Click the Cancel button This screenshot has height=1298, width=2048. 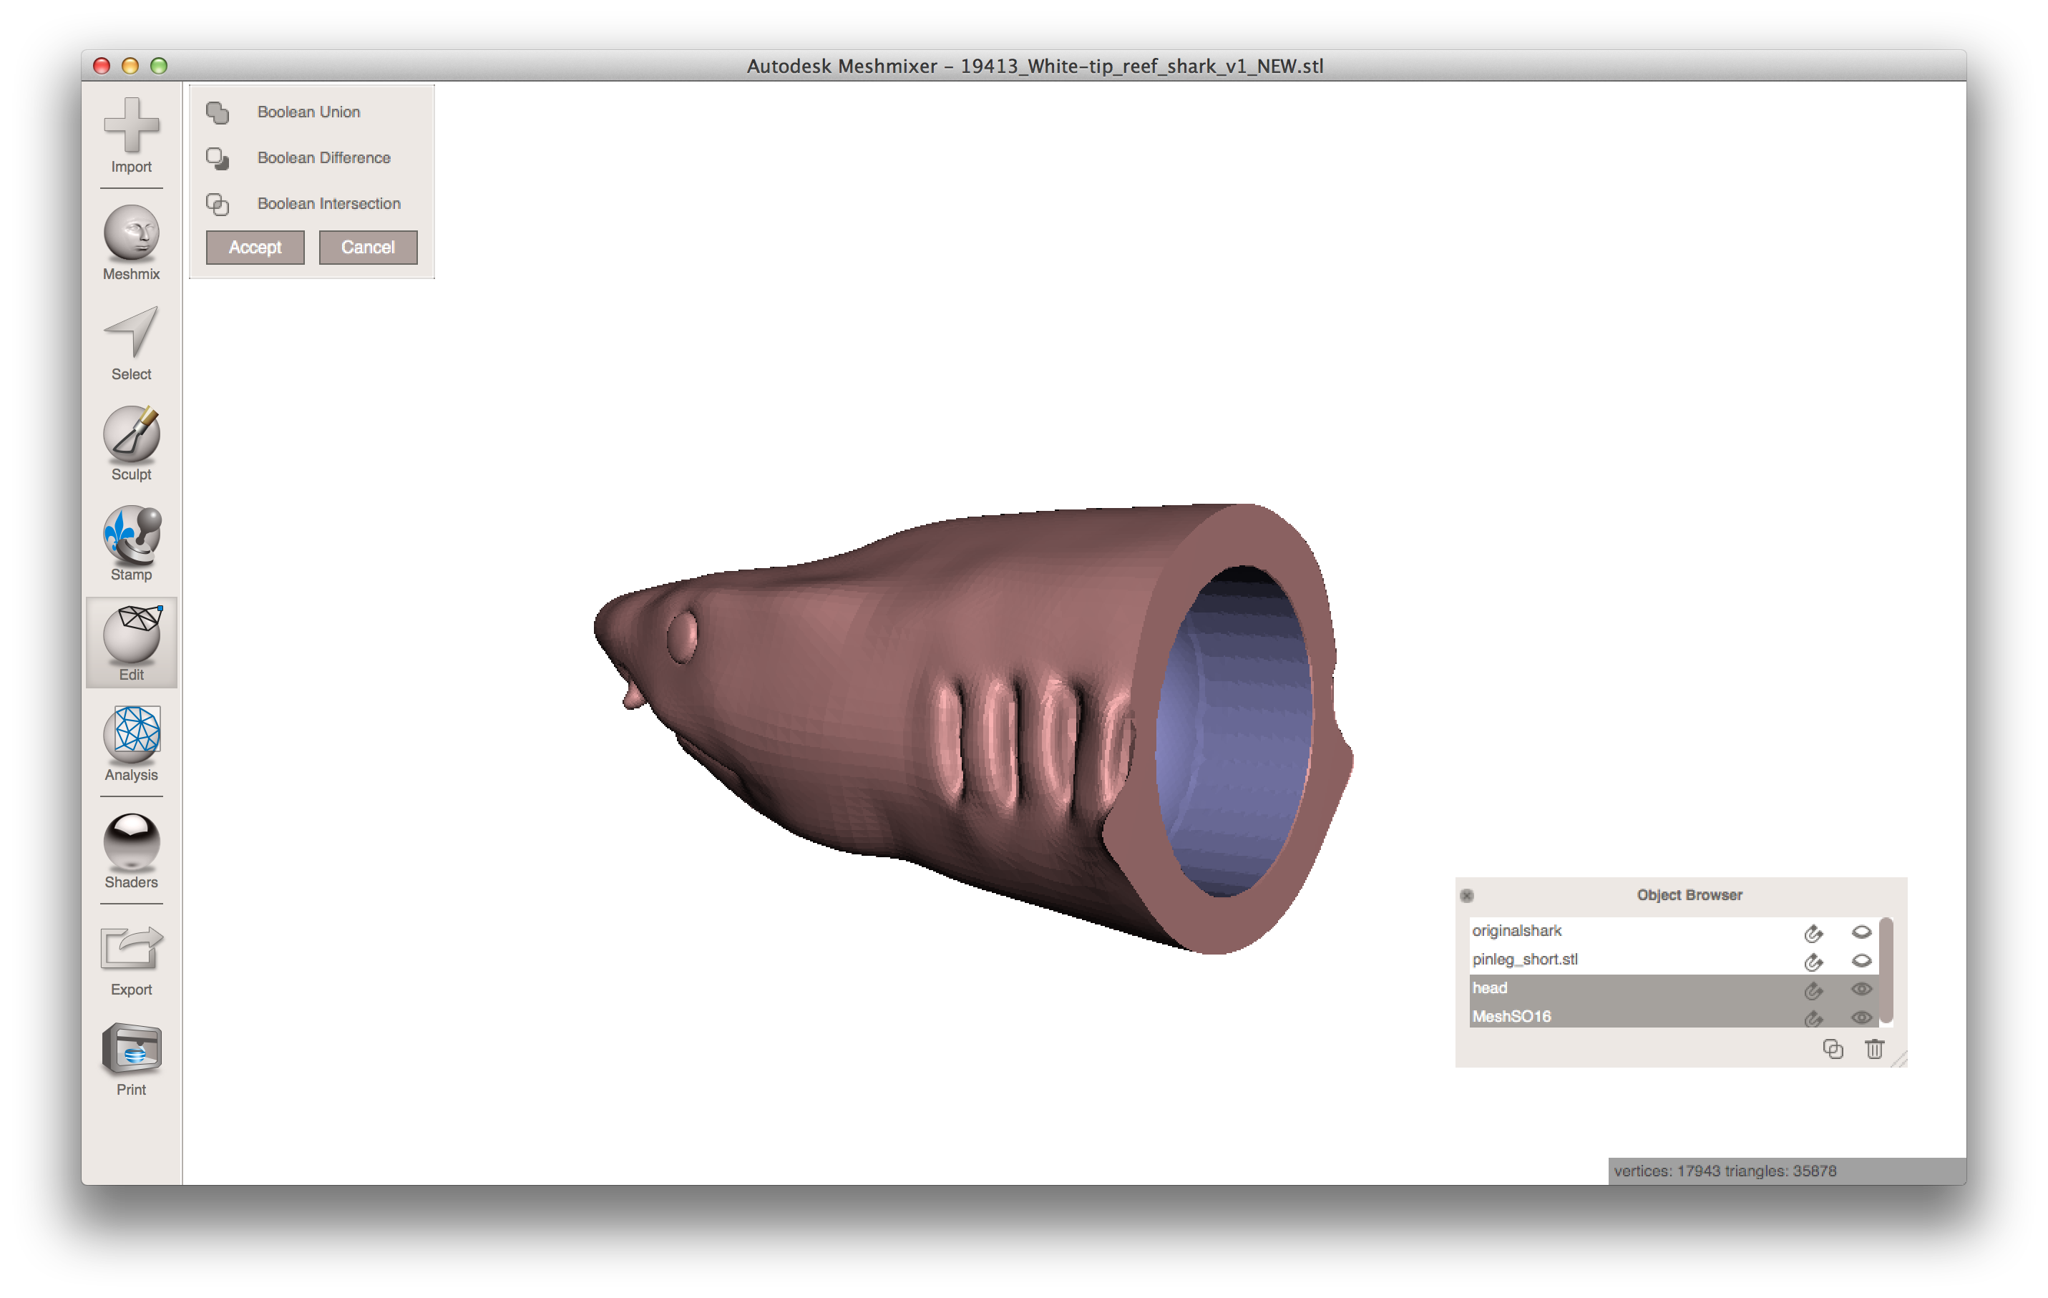point(369,248)
